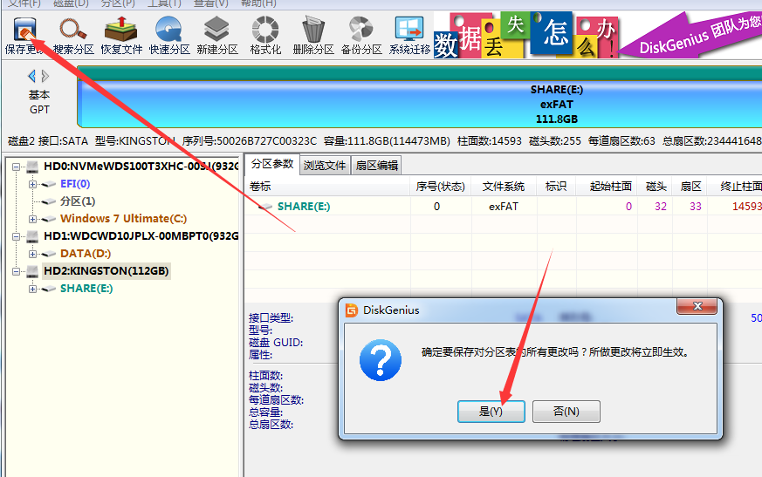The height and width of the screenshot is (477, 762).
Task: Select DATA(D:) partition in tree
Action: coord(86,254)
